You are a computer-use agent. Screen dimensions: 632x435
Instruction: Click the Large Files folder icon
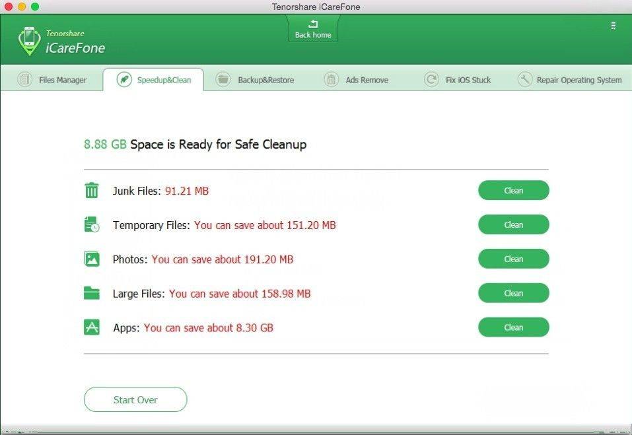point(91,293)
